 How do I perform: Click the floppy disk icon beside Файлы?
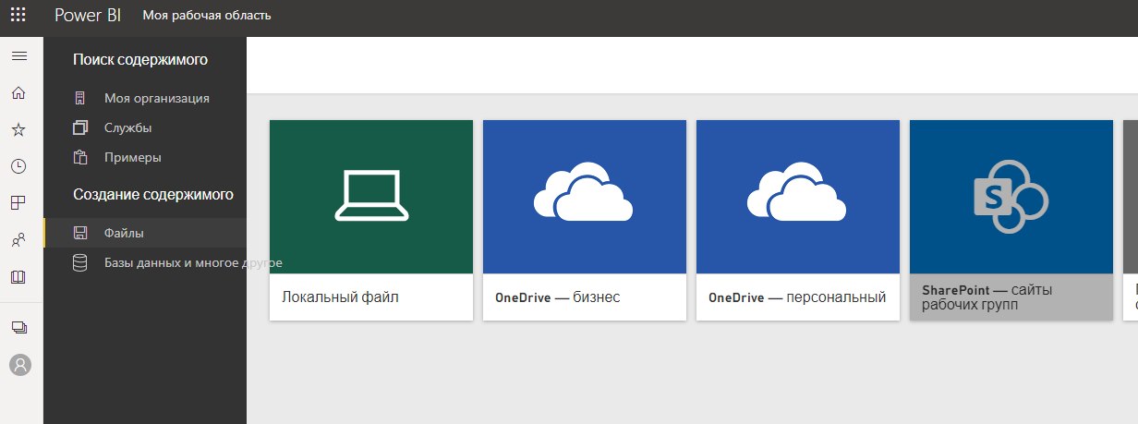[x=80, y=233]
